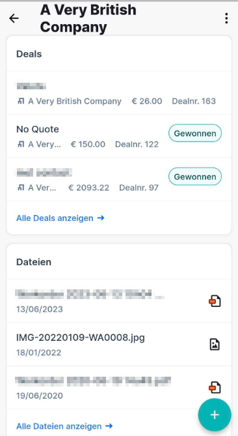Open file IMG-20220109-WA0008.jpg
238x436 pixels.
(119, 344)
